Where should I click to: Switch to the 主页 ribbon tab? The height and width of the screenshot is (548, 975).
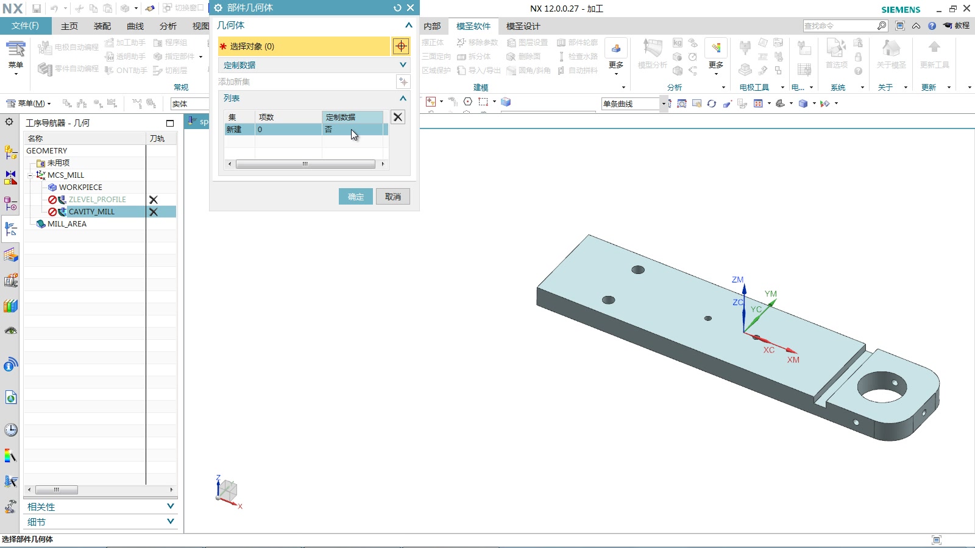69,26
